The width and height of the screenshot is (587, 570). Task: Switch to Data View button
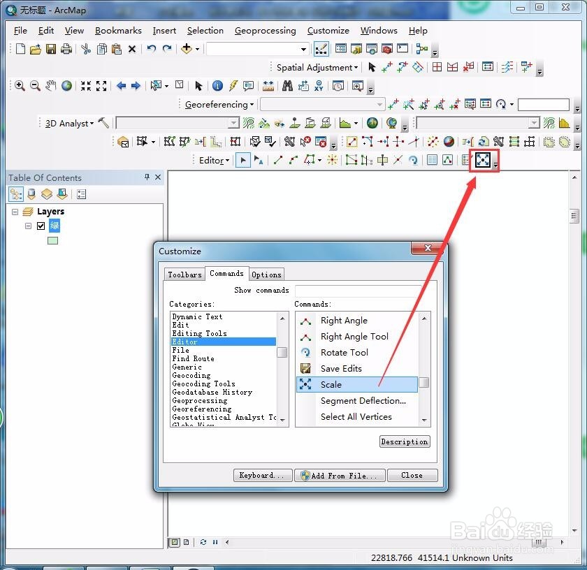pyautogui.click(x=175, y=542)
